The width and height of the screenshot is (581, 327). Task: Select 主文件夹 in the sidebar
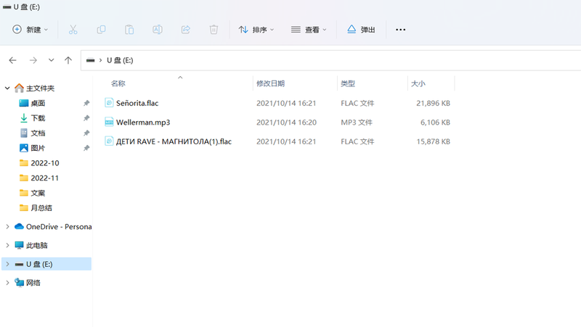tap(41, 88)
